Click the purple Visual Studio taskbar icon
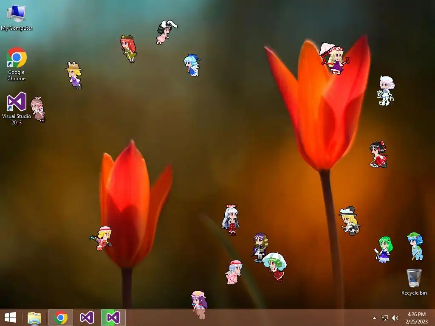Image resolution: width=435 pixels, height=326 pixels. tap(87, 318)
